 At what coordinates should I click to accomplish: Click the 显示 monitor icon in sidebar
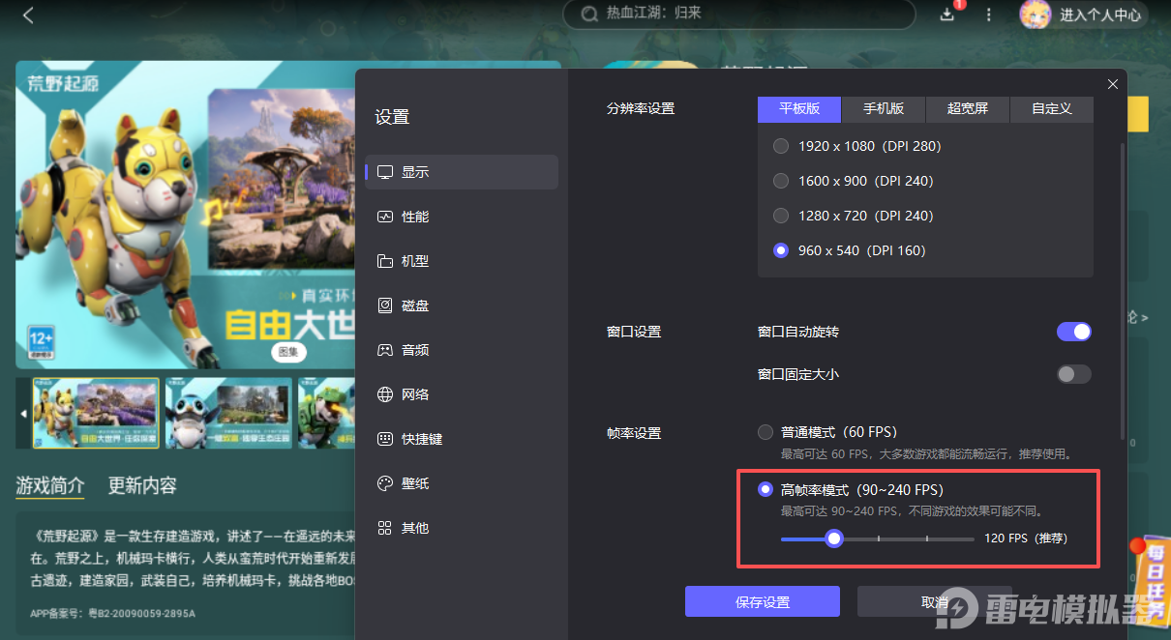385,172
